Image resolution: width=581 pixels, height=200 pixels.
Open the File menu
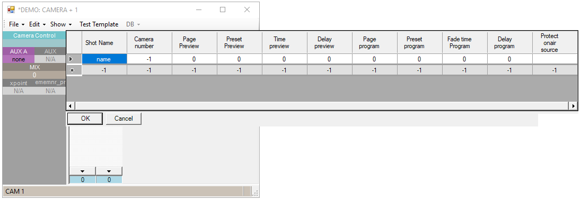pos(16,24)
